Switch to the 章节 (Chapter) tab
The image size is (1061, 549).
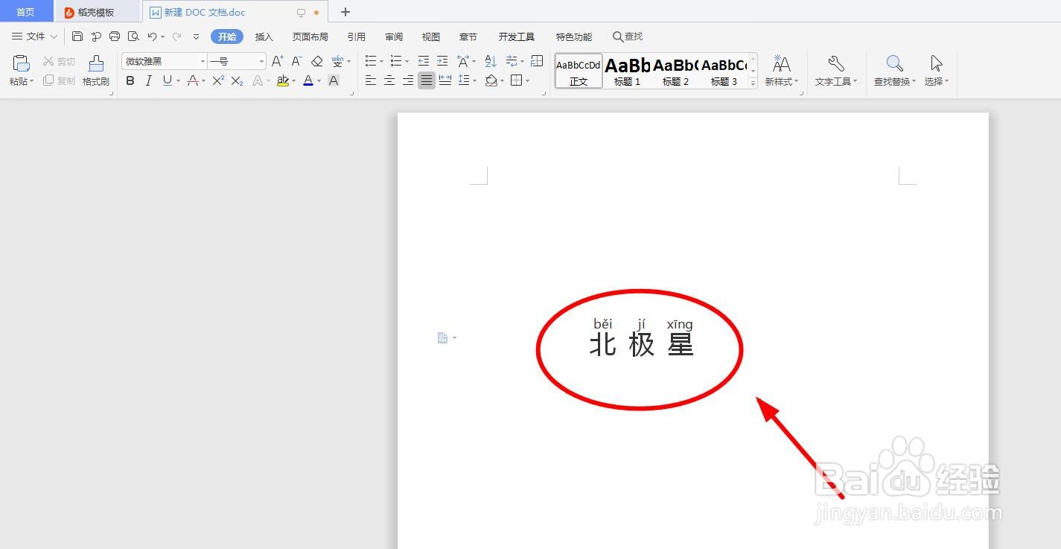pyautogui.click(x=468, y=37)
